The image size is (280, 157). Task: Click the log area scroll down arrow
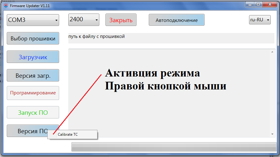pyautogui.click(x=272, y=134)
